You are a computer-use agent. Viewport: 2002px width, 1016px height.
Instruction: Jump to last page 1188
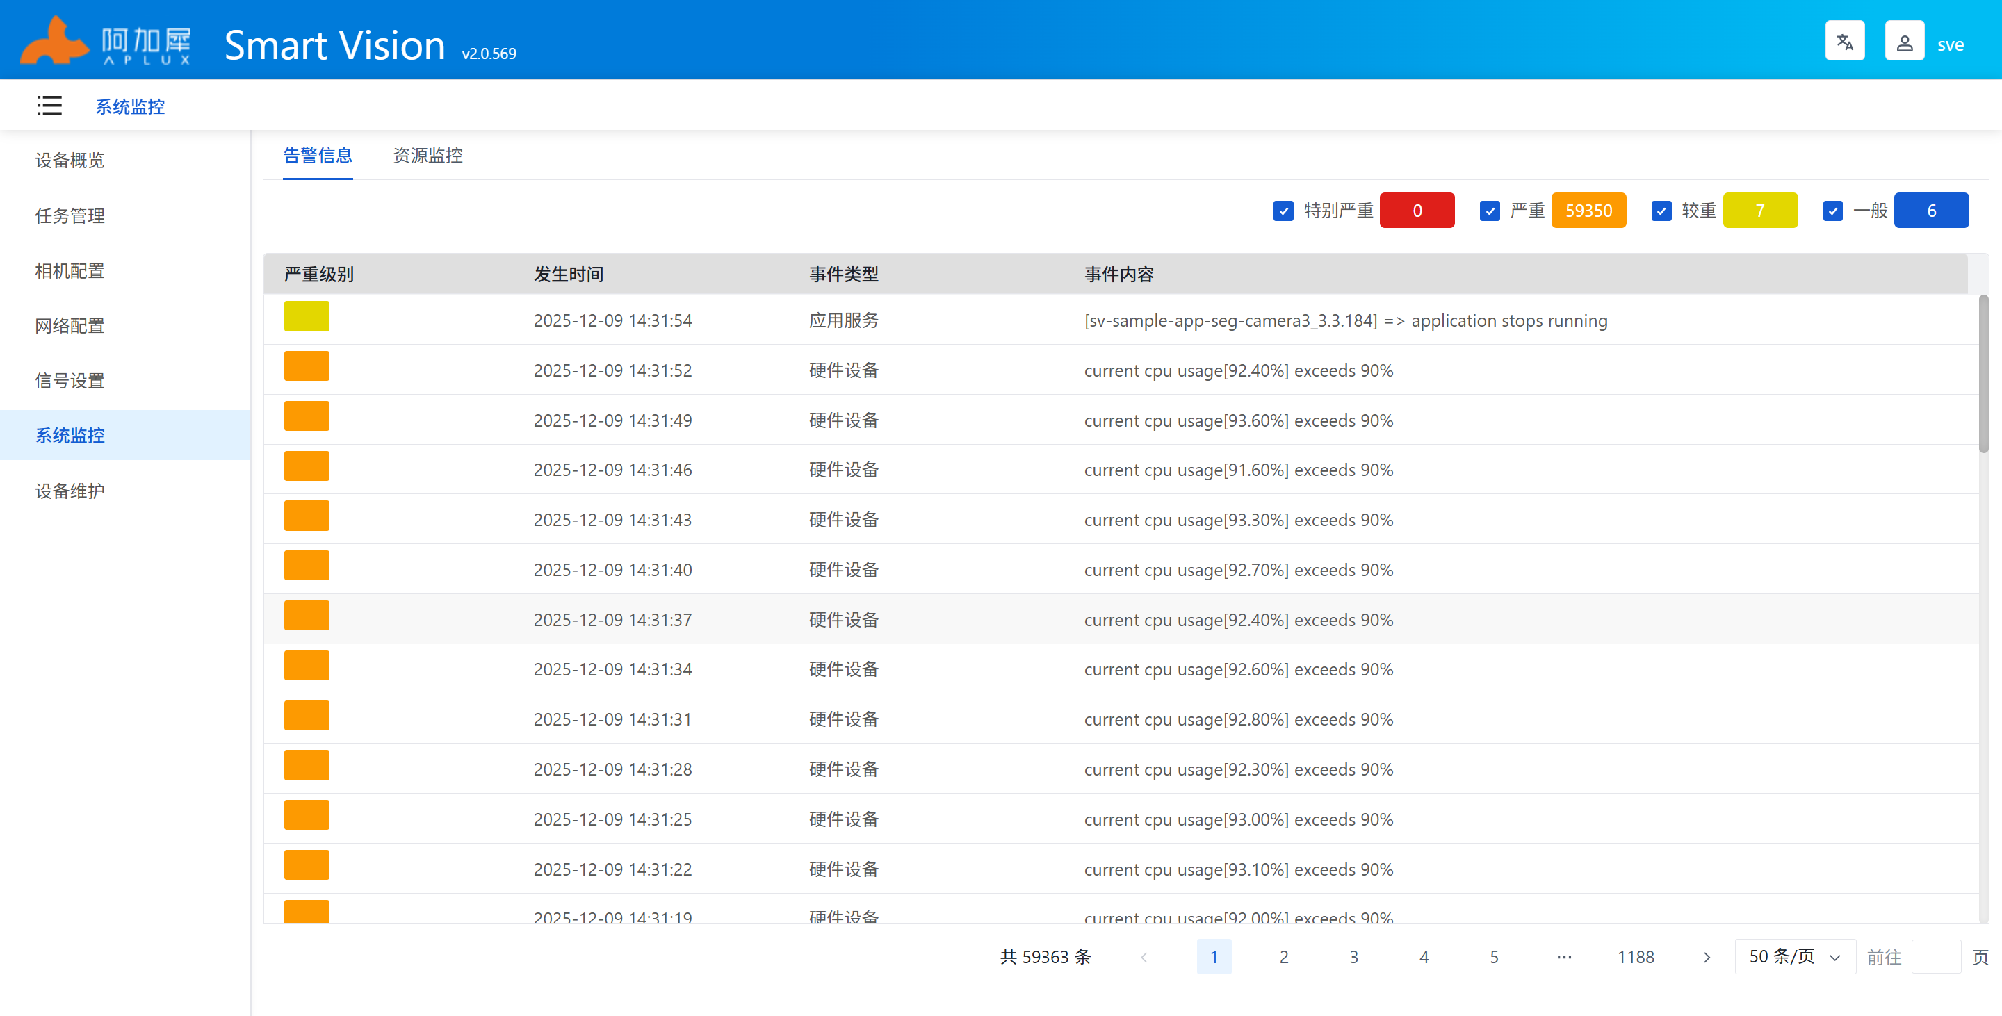coord(1635,957)
